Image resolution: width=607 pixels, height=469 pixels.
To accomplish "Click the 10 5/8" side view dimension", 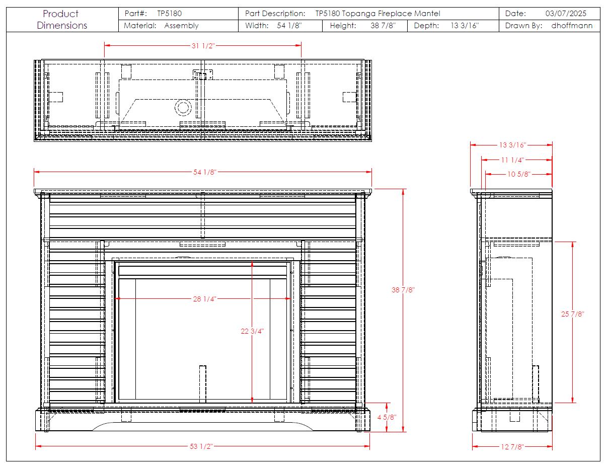I will click(x=518, y=175).
